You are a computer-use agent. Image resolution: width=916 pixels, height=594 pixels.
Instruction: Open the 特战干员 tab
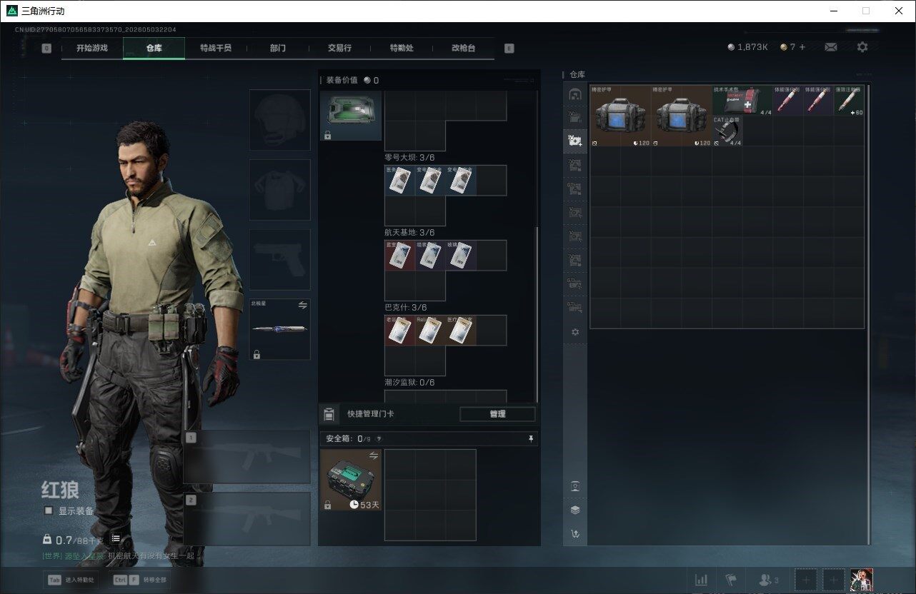(x=216, y=49)
